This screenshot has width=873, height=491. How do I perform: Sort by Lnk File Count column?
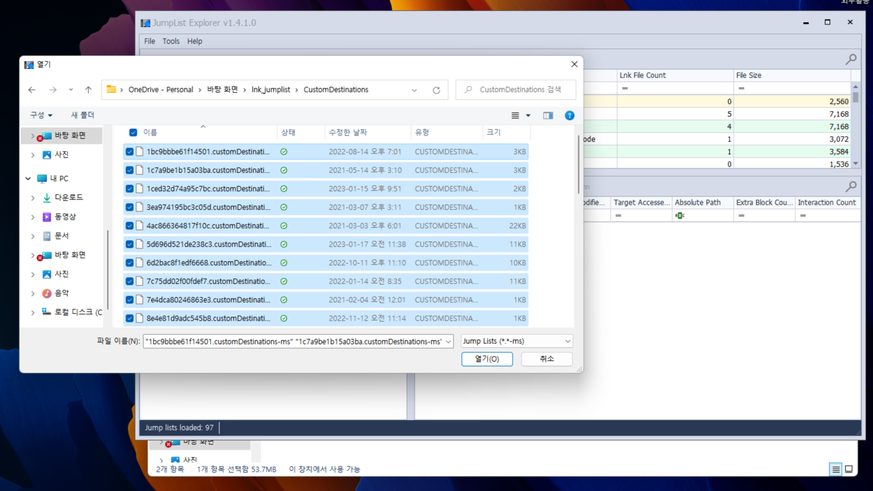click(675, 75)
